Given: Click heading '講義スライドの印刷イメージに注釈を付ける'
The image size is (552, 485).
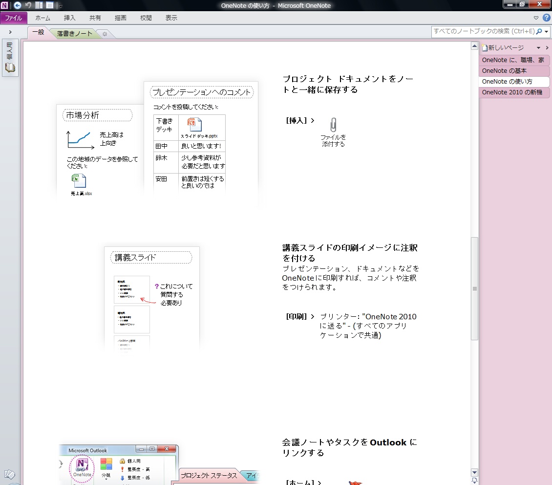Looking at the screenshot, I should coord(350,253).
